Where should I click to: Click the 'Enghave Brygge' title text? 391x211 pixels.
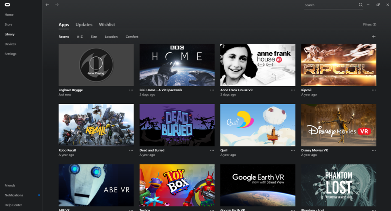coord(71,90)
